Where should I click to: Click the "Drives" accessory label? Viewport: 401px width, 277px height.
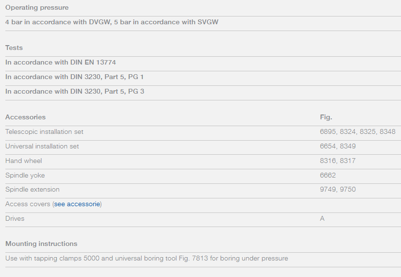click(x=15, y=219)
